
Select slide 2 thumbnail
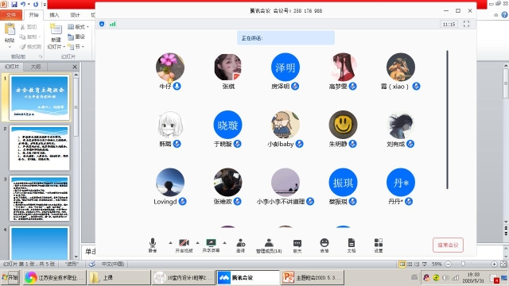[x=40, y=148]
